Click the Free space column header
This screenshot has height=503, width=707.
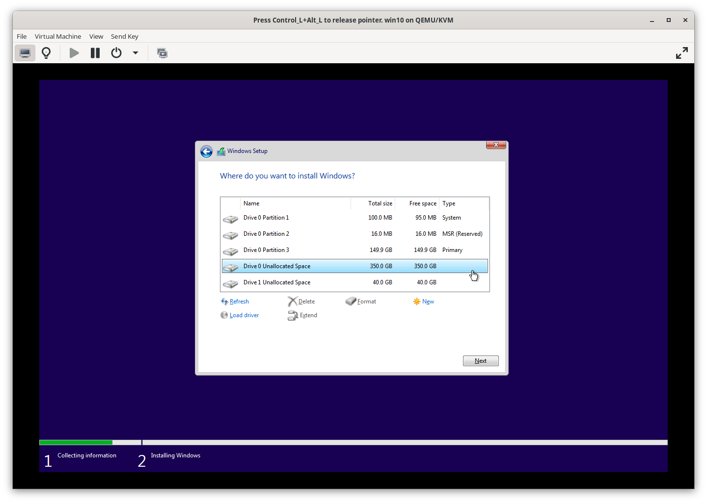(417, 203)
